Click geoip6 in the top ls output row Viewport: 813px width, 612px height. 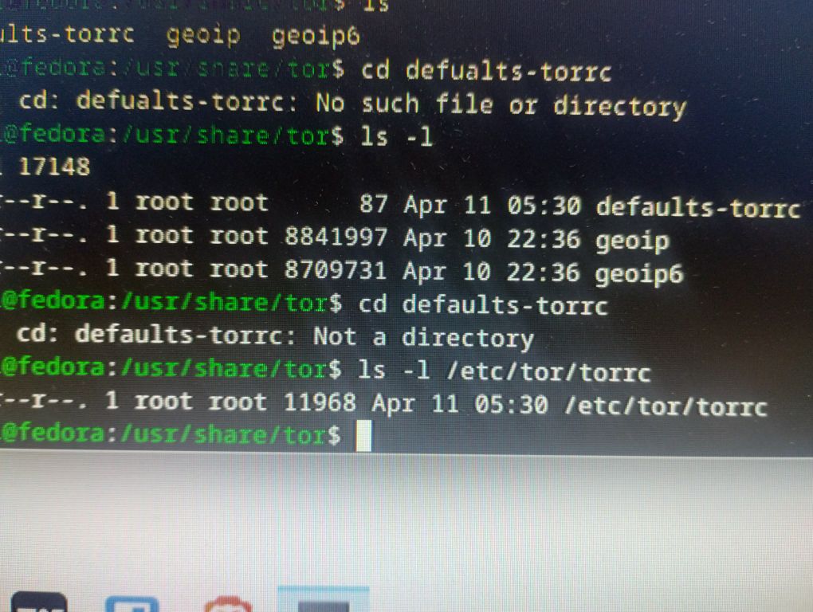click(316, 36)
